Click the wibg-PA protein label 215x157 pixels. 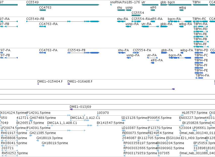(x=187, y=50)
